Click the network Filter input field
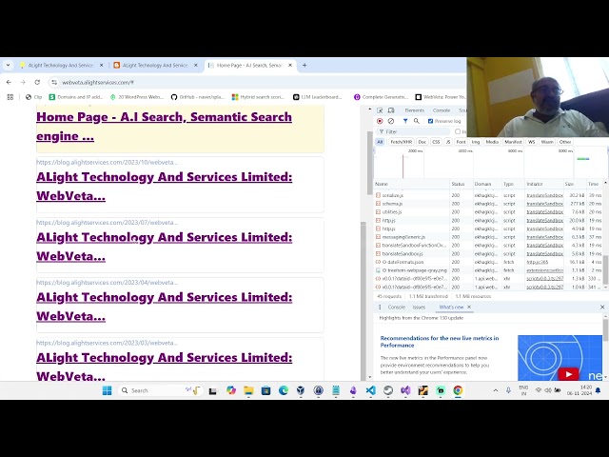The image size is (609, 457). 413,131
